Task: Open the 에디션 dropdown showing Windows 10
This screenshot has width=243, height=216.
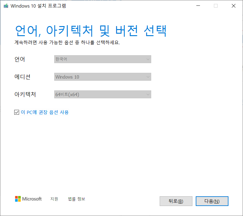Action: pyautogui.click(x=102, y=77)
